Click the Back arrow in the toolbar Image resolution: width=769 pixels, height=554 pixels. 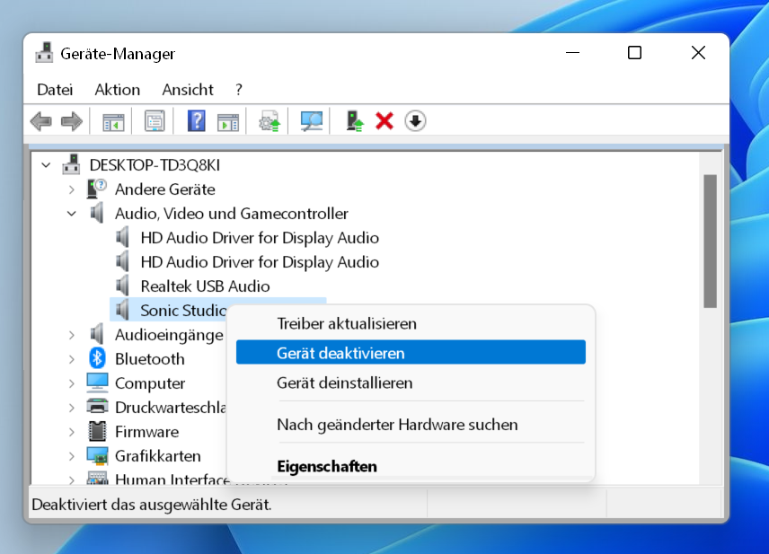tap(40, 120)
